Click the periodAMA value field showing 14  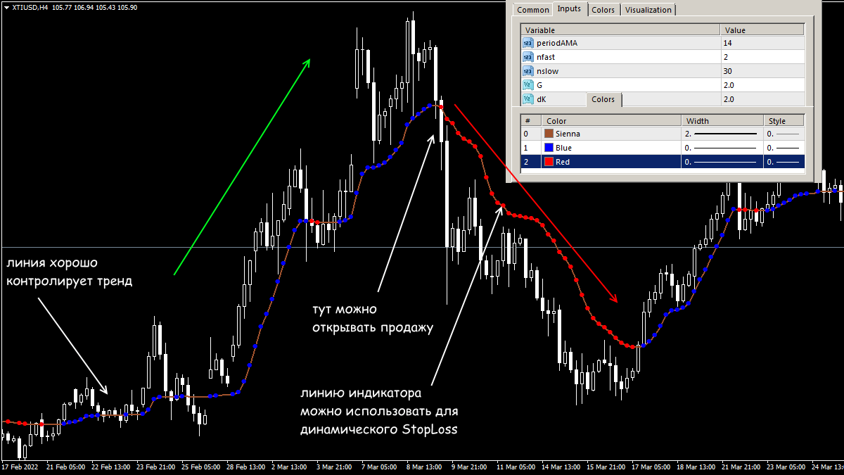762,43
